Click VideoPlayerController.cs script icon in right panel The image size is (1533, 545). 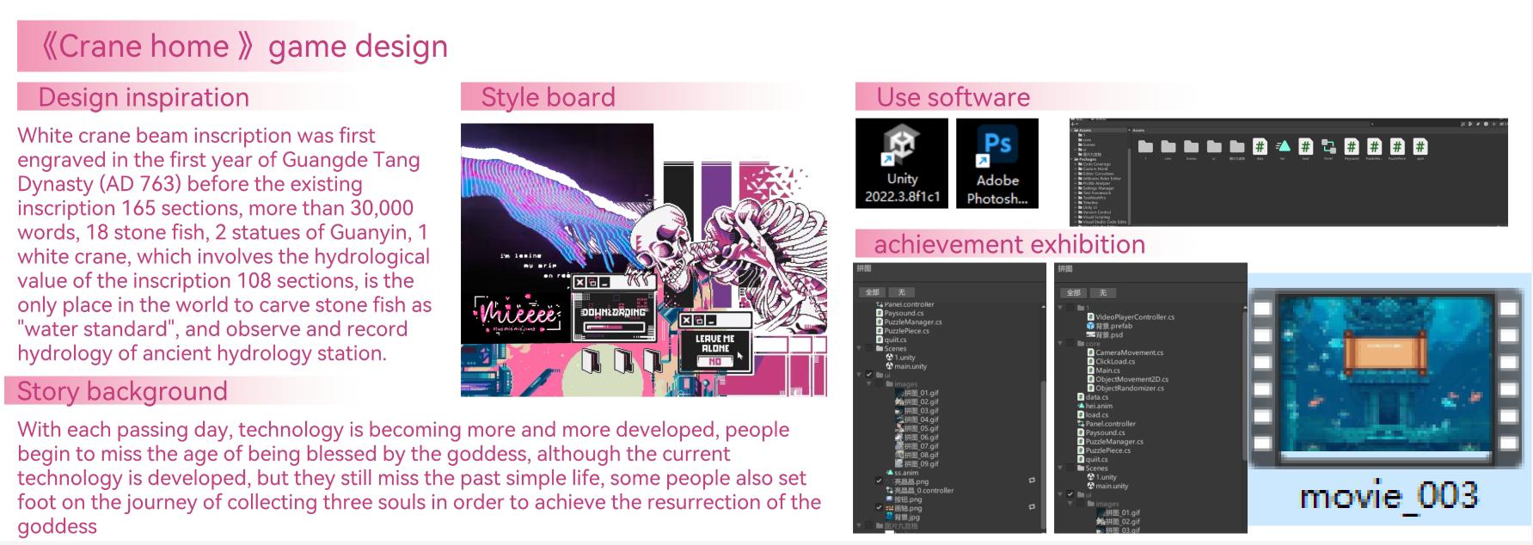(1090, 317)
